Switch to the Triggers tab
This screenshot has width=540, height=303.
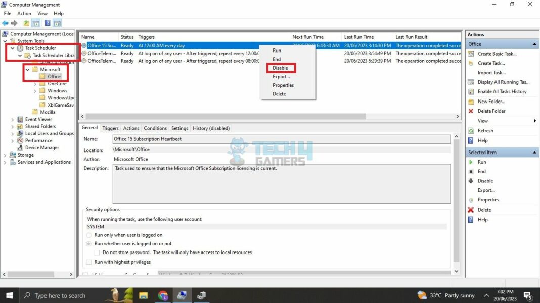point(110,128)
